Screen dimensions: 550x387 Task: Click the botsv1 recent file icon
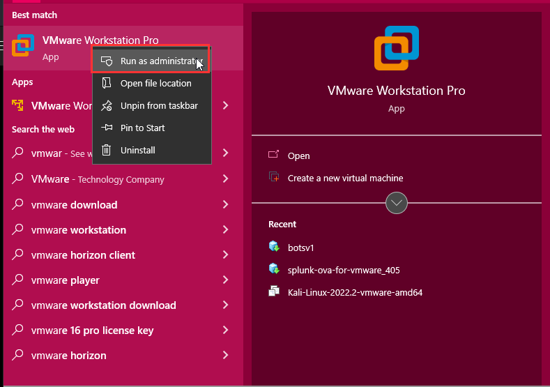pos(274,246)
